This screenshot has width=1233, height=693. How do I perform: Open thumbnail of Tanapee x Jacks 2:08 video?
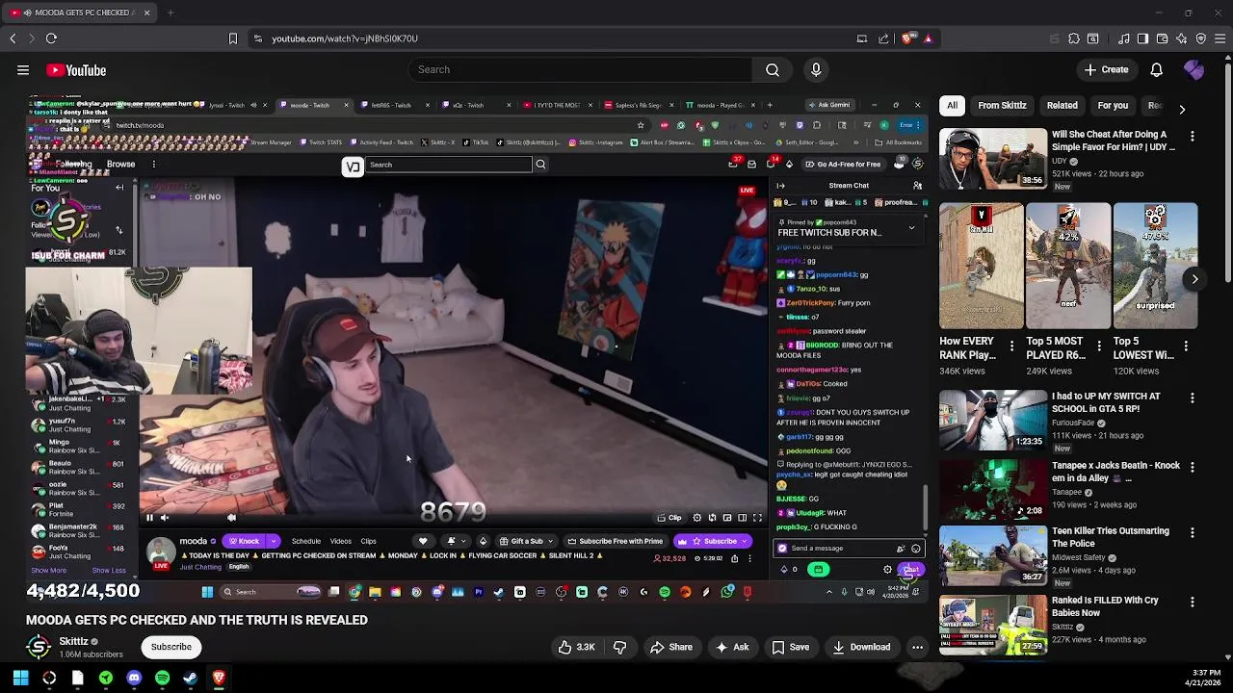pos(993,489)
